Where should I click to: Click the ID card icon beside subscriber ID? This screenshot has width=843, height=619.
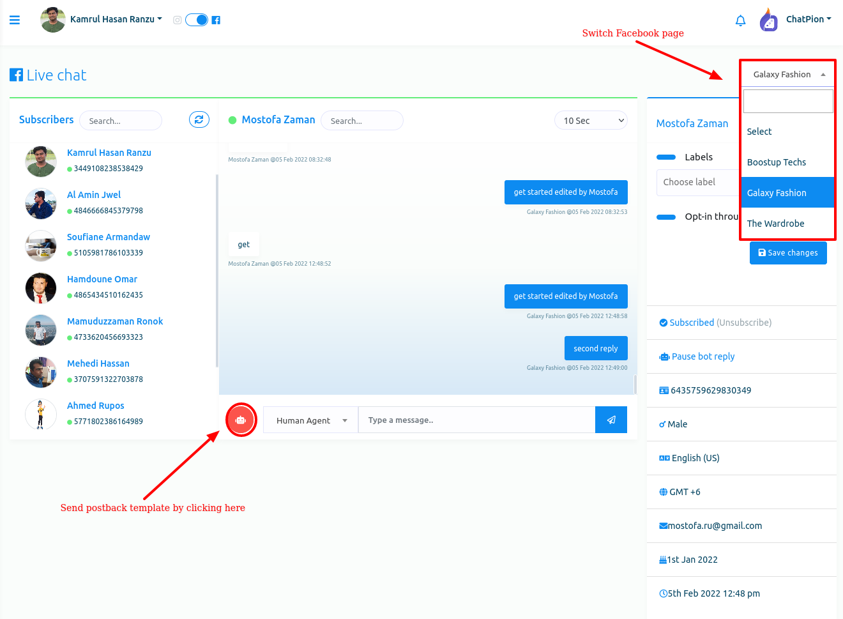664,390
